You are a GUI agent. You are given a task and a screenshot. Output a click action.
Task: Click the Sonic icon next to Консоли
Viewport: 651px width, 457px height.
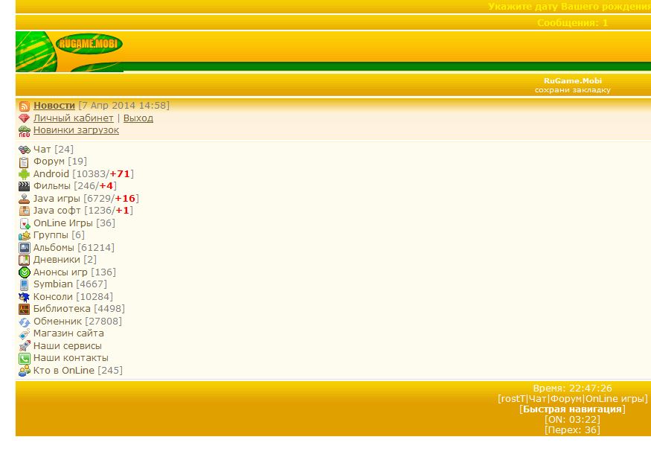tap(25, 297)
